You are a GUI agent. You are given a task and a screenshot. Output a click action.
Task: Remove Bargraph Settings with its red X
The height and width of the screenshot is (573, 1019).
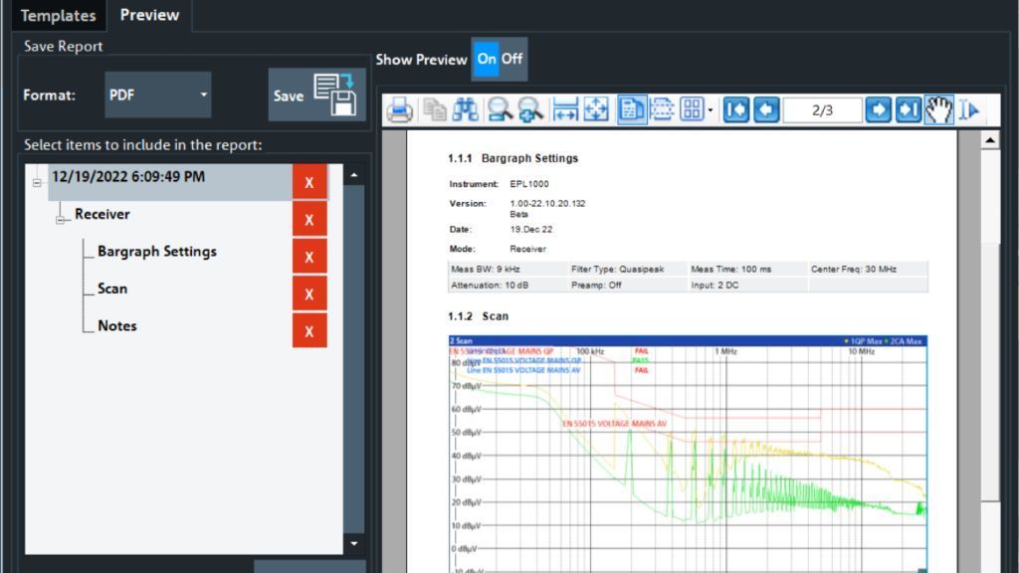[309, 257]
